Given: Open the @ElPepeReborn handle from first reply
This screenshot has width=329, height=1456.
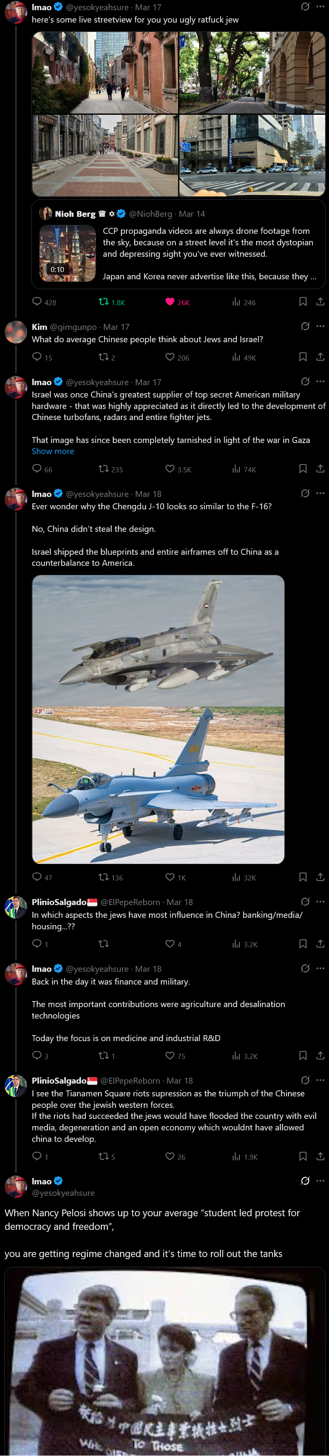Looking at the screenshot, I should 130,902.
